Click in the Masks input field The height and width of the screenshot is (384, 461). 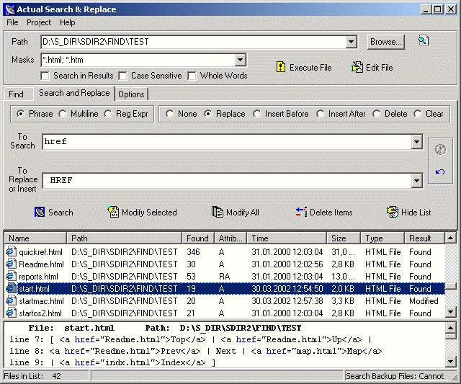coord(138,60)
